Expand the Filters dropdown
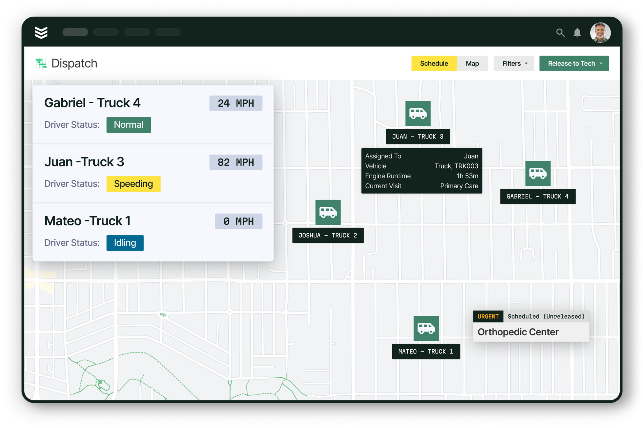The image size is (643, 428). pyautogui.click(x=513, y=63)
